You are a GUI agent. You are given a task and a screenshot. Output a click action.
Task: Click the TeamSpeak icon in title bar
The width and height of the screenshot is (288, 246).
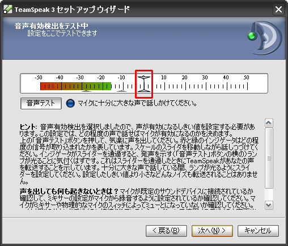[8, 9]
